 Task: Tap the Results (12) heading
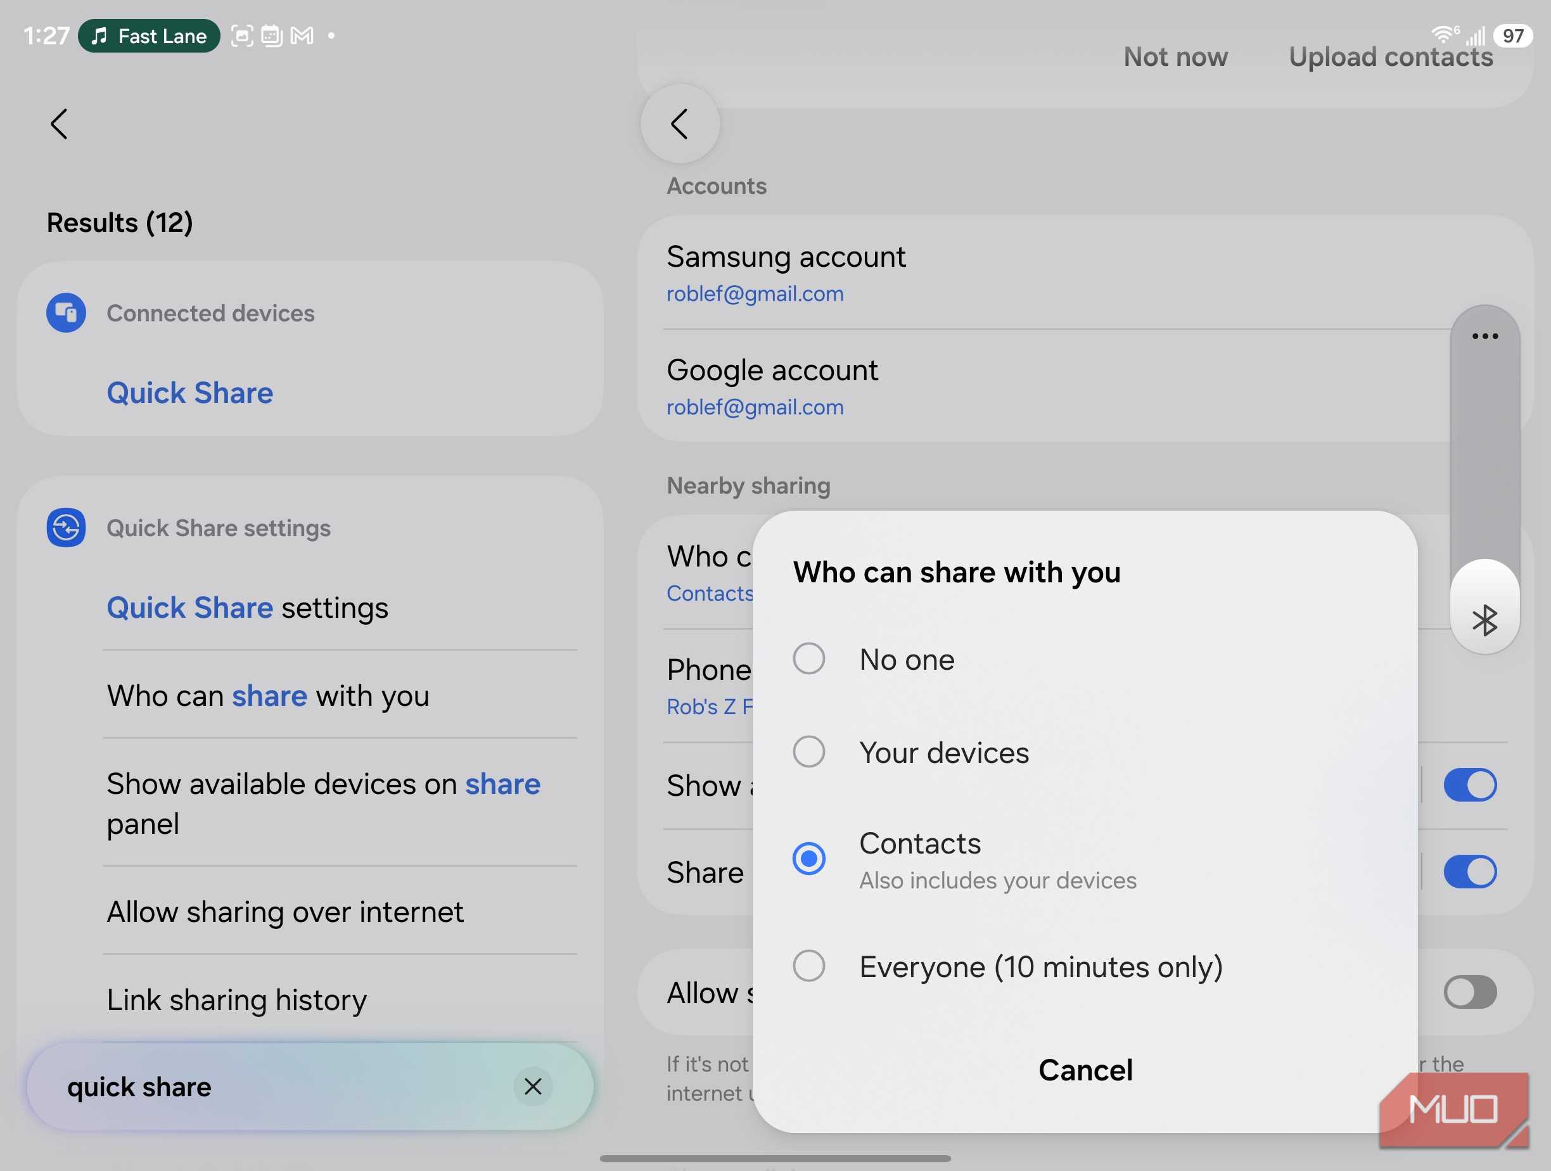[x=120, y=222]
